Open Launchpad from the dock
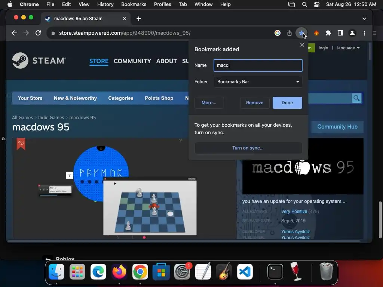Viewport: 383px width, 287px height. [77, 272]
